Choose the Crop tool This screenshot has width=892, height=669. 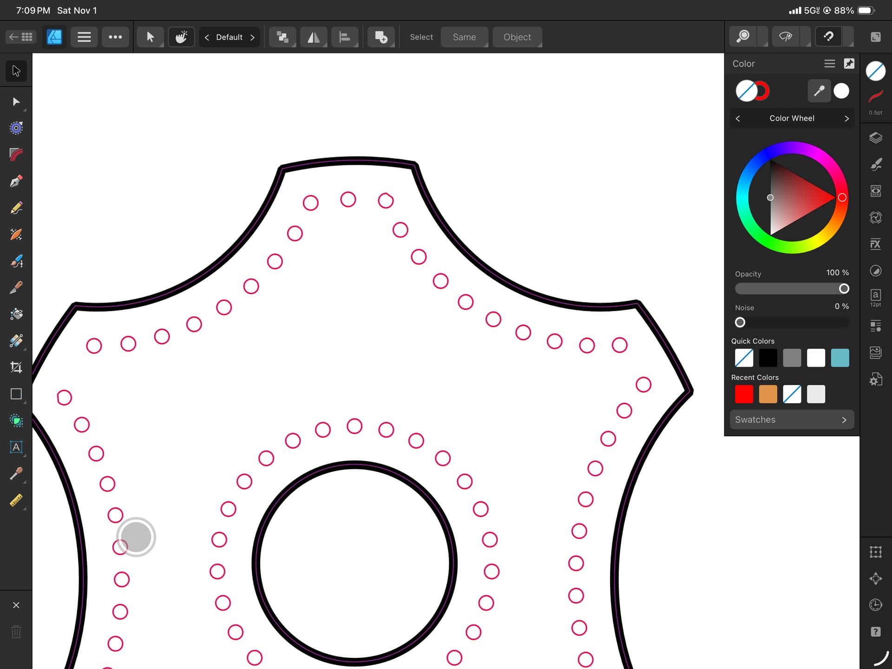click(x=16, y=367)
